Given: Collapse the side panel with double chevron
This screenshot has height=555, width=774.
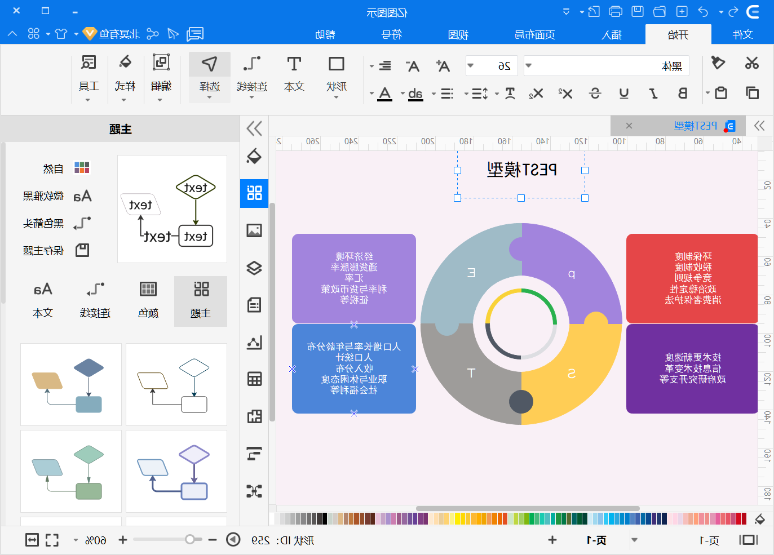Looking at the screenshot, I should (254, 128).
